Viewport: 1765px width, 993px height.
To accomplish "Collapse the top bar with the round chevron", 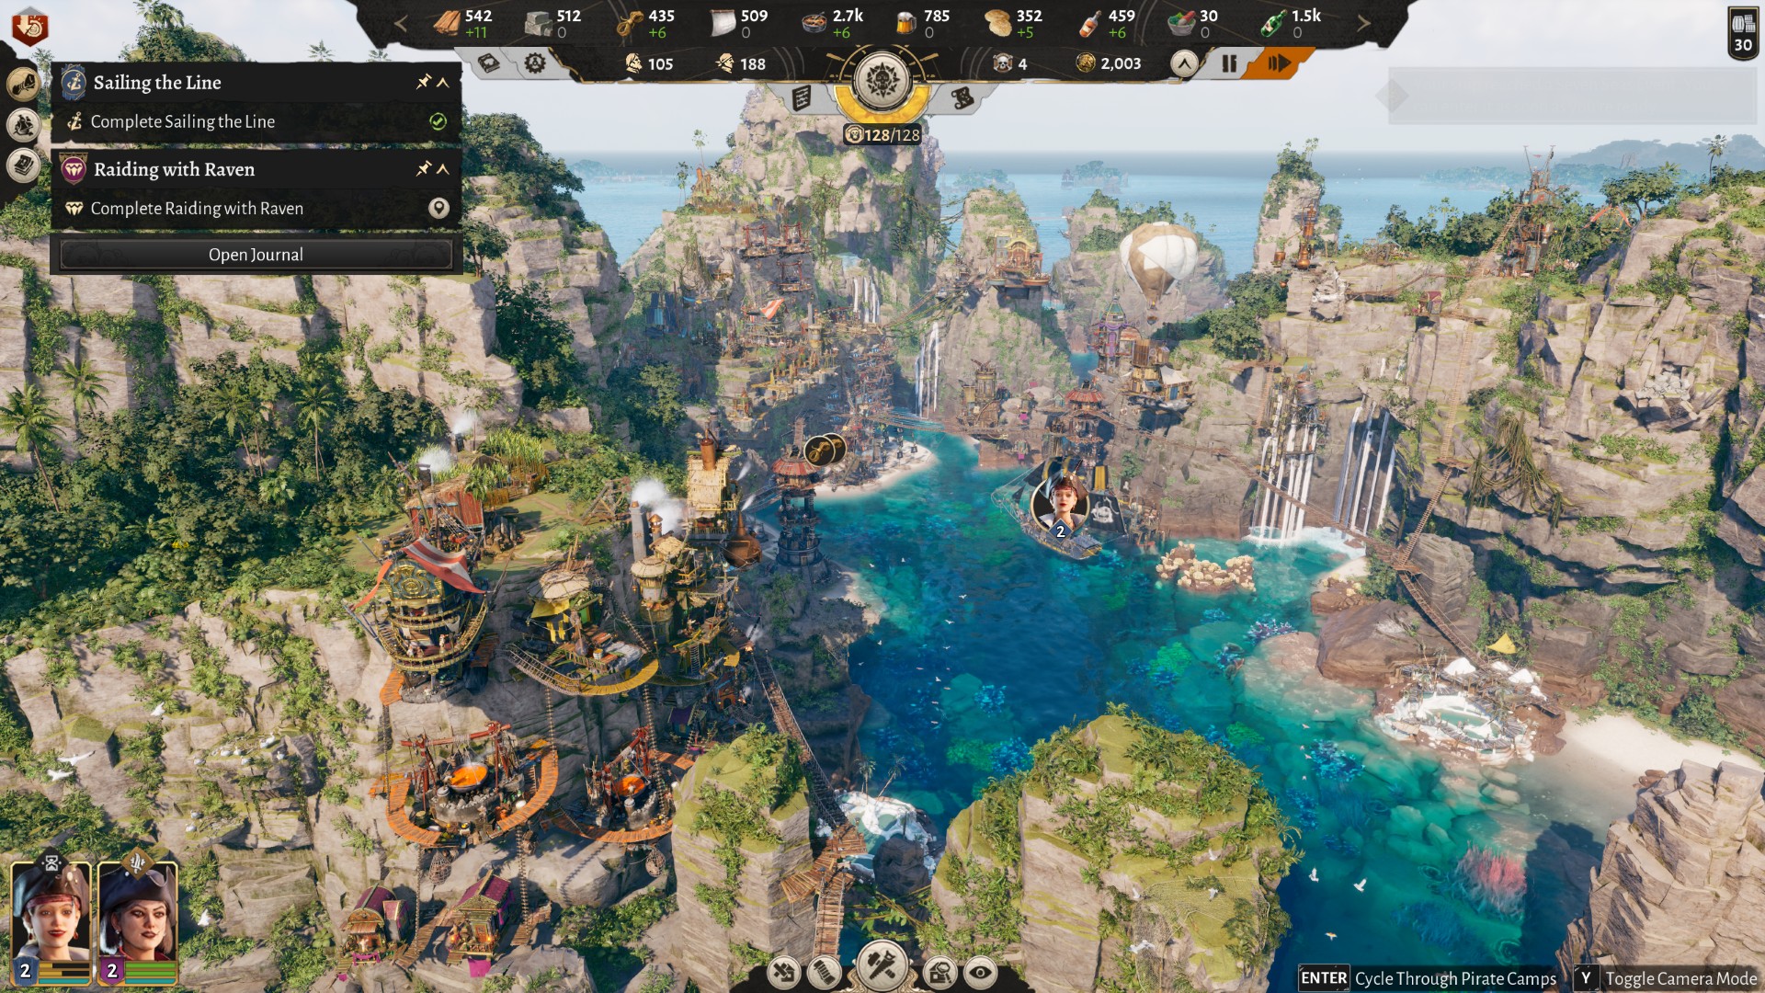I will [x=1184, y=63].
